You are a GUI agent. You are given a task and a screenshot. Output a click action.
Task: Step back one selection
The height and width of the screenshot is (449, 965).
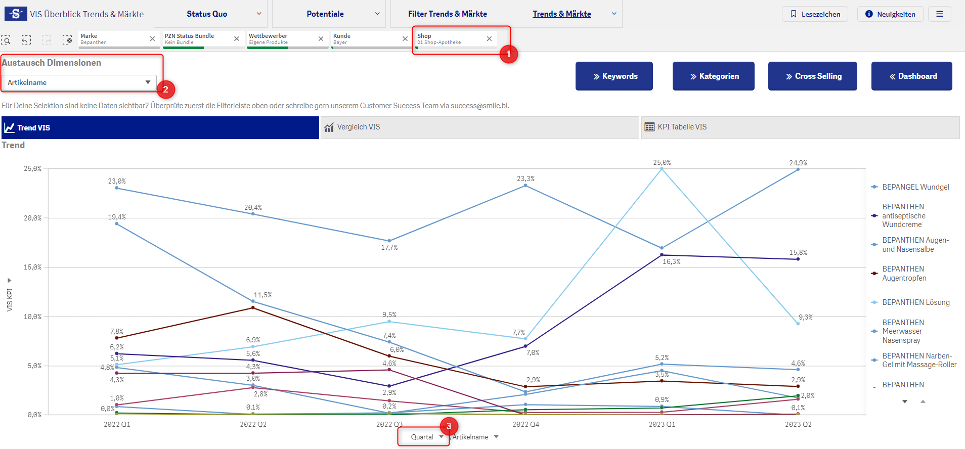click(x=26, y=40)
